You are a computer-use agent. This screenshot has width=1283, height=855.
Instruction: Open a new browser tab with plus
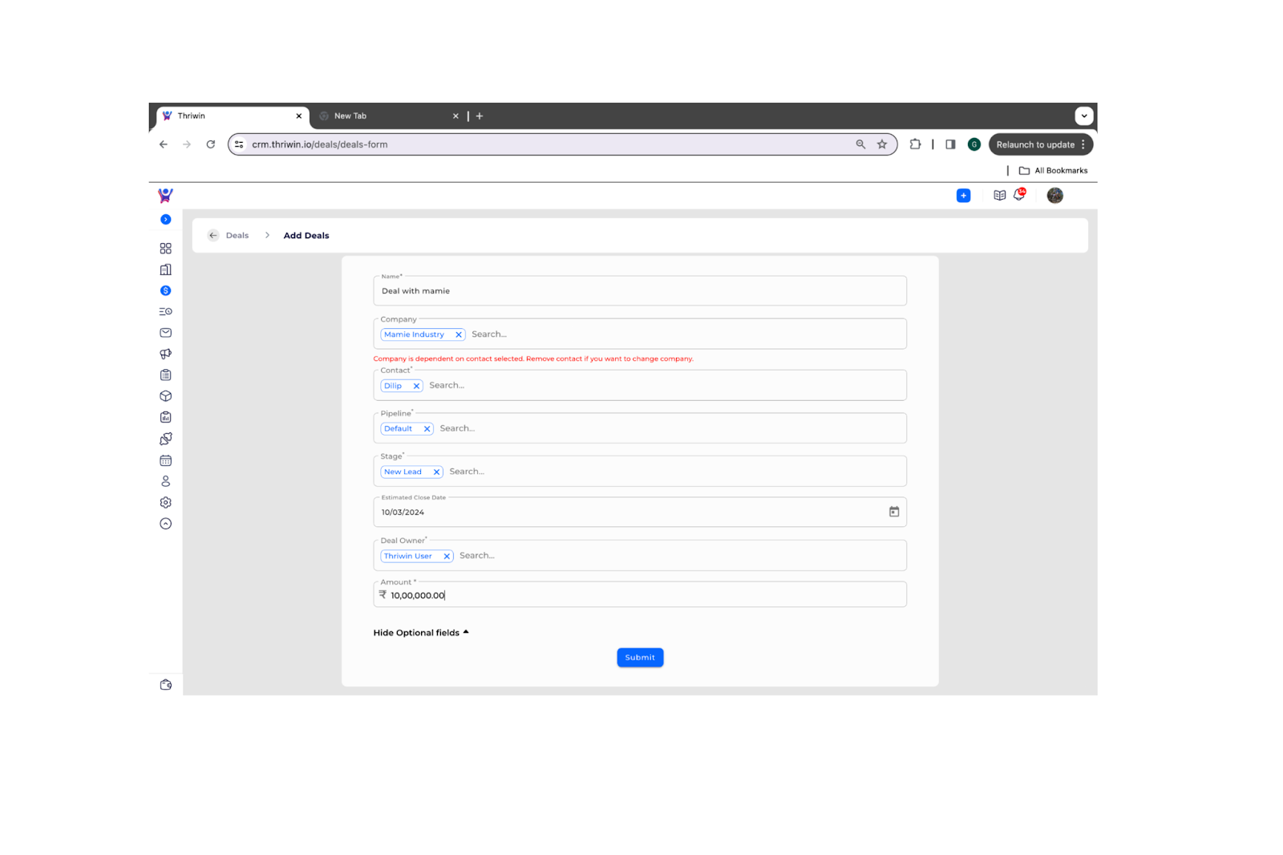click(480, 116)
